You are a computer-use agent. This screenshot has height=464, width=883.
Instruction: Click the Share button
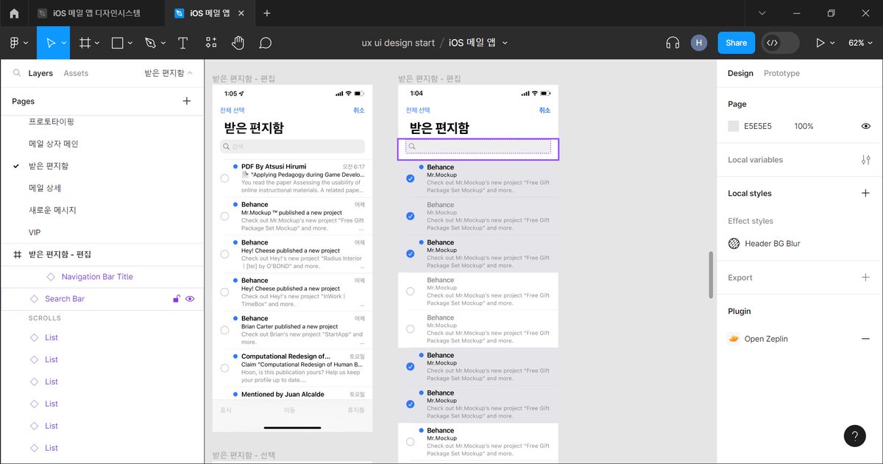click(x=736, y=43)
